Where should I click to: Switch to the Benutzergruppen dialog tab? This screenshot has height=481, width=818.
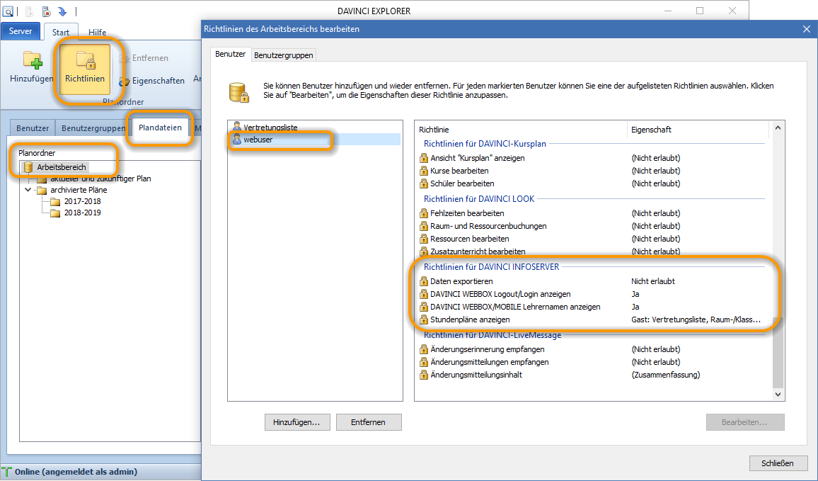pos(283,55)
